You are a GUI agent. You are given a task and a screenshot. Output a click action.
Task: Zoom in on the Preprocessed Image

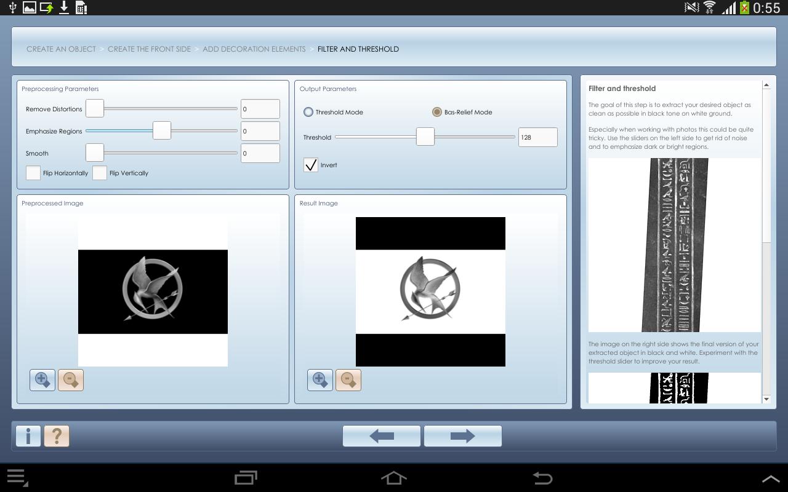(x=42, y=380)
